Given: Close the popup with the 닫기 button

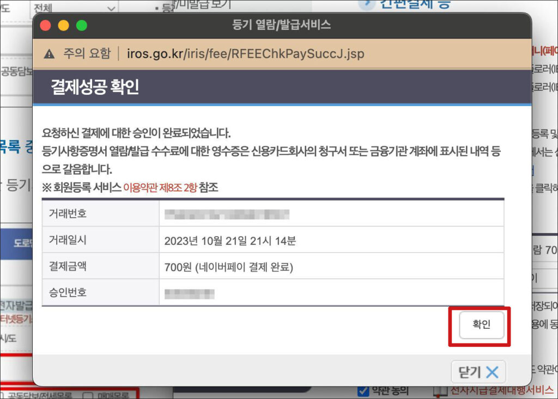Looking at the screenshot, I should [x=478, y=372].
